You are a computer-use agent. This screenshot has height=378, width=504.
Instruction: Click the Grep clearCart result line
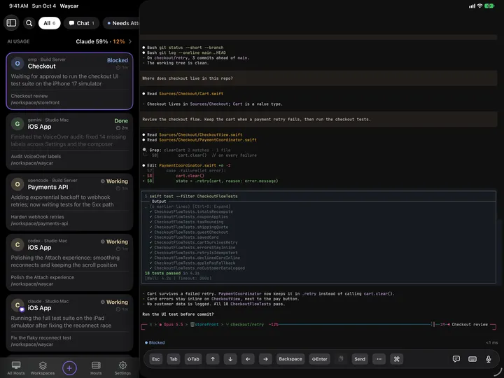186,150
